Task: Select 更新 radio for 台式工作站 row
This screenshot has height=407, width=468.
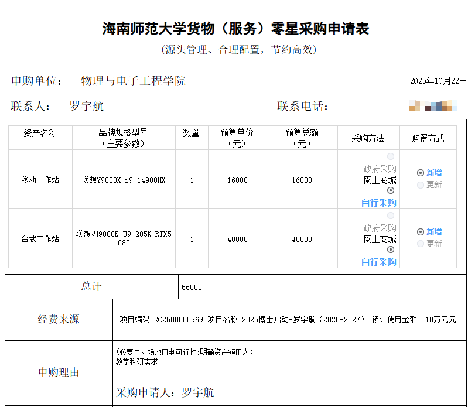Action: point(421,244)
